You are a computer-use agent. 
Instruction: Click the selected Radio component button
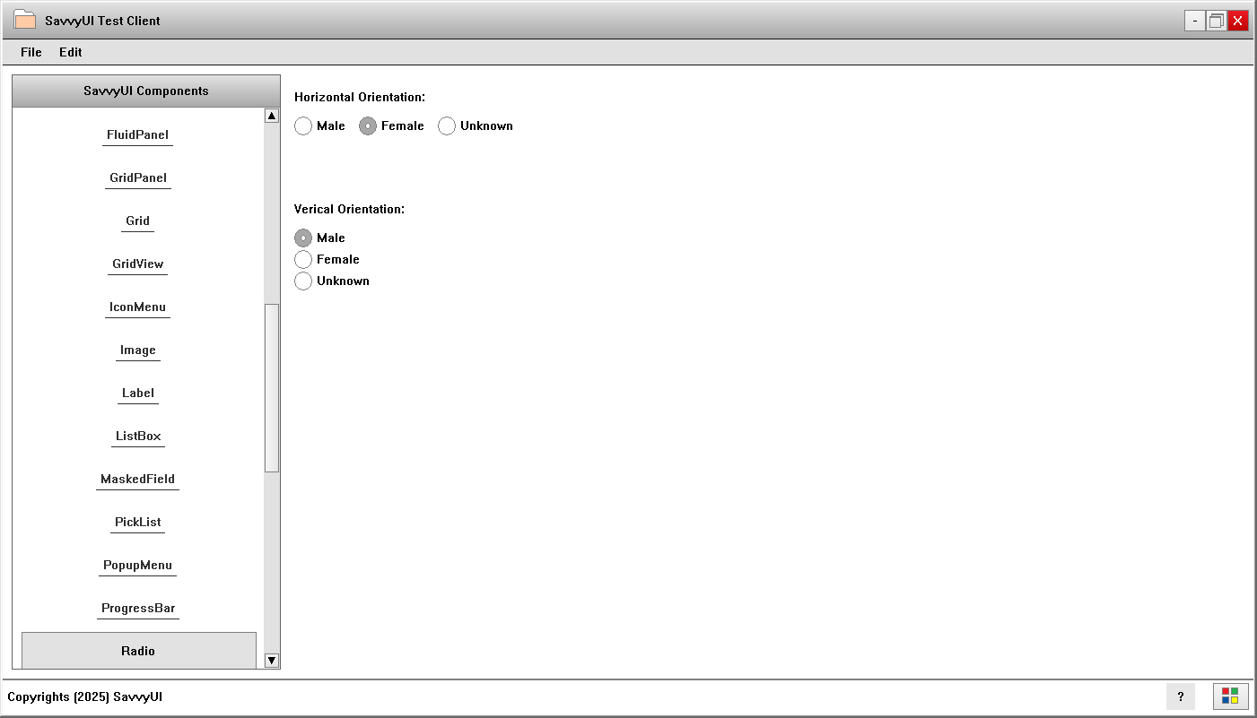coord(138,651)
